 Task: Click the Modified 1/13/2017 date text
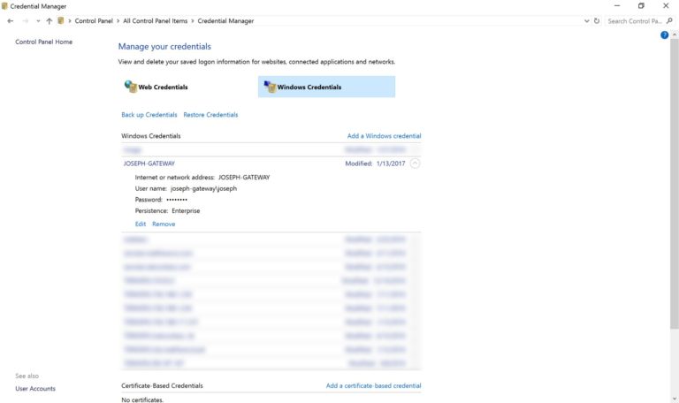(375, 163)
